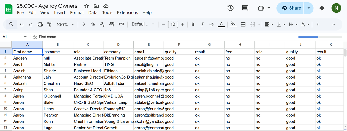
Task: Open the text rotation dropdown
Action: coord(305,24)
